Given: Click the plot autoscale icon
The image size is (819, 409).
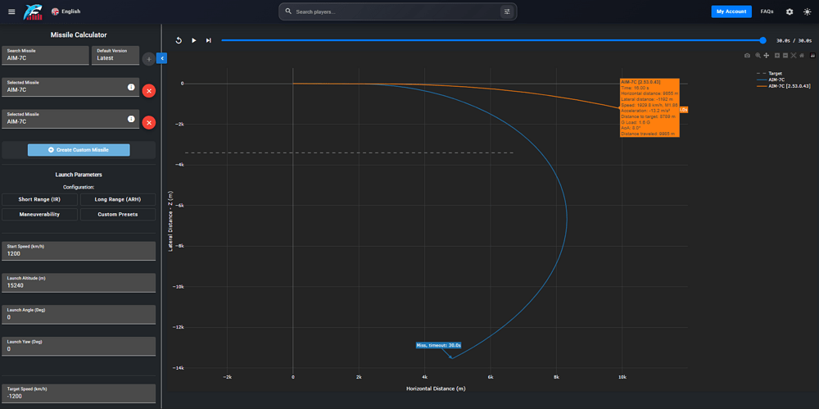Looking at the screenshot, I should pyautogui.click(x=794, y=56).
